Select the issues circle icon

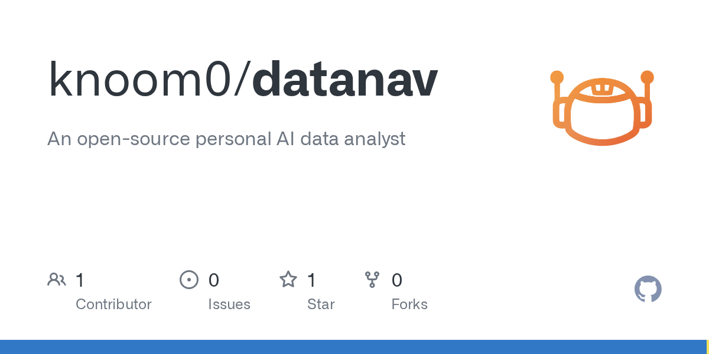tap(189, 280)
